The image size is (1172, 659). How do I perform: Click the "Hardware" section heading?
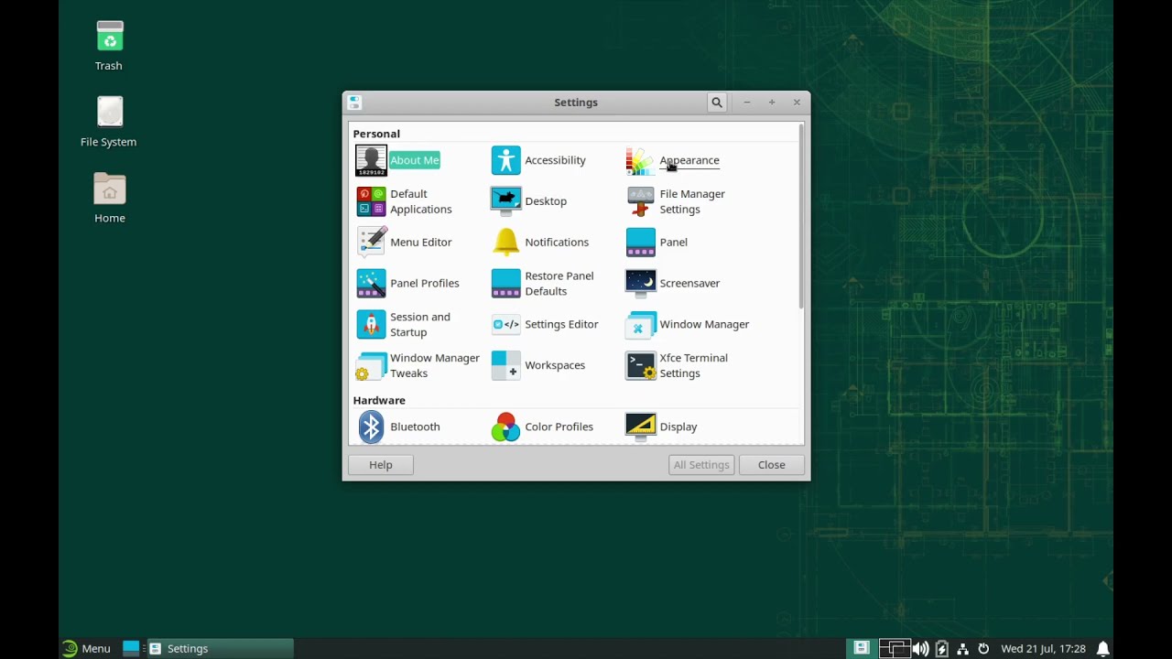point(379,400)
